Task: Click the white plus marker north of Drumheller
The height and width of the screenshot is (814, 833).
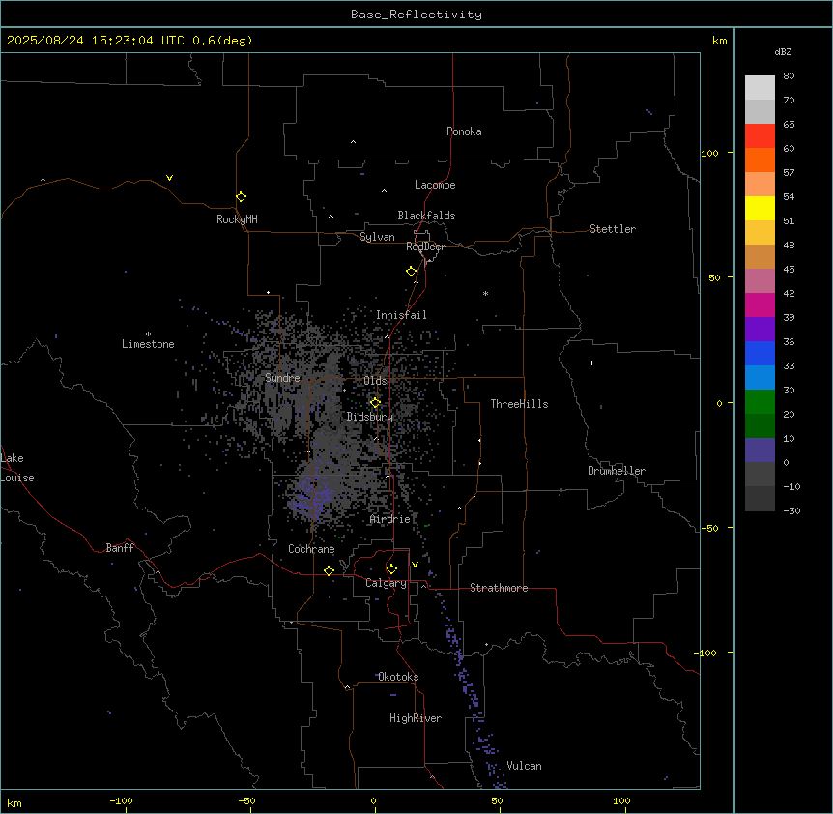Action: pos(591,363)
